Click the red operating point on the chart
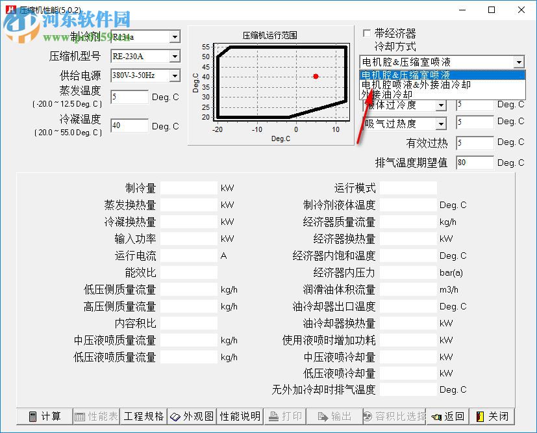The image size is (537, 433). 316,76
